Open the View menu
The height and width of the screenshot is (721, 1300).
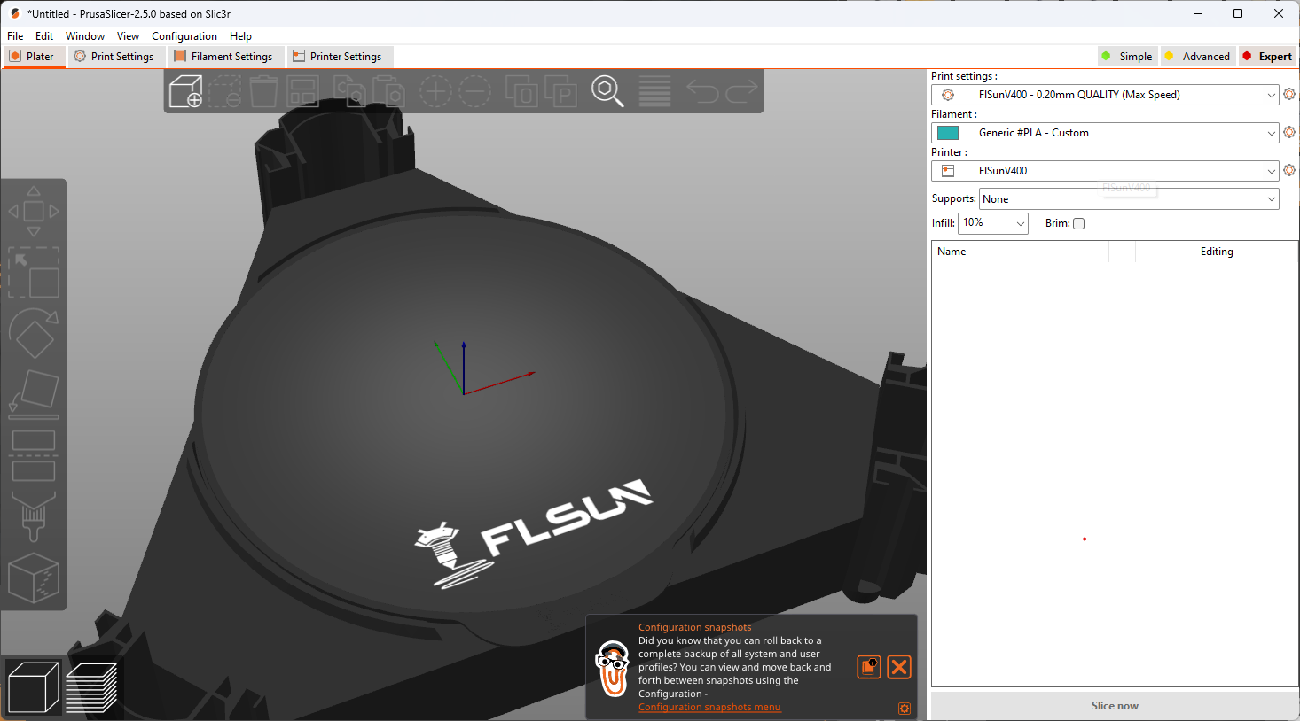(x=128, y=36)
